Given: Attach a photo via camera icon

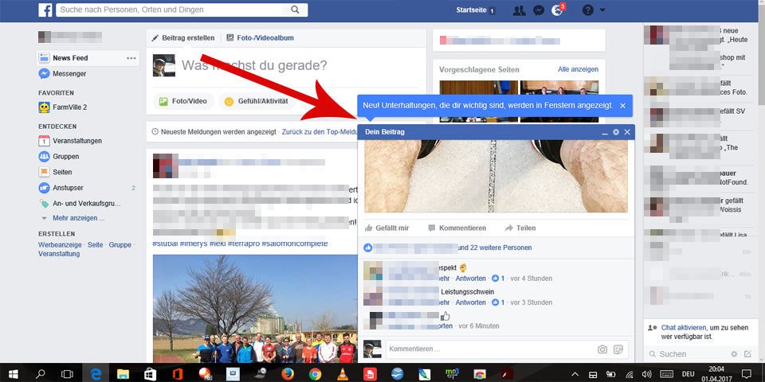Looking at the screenshot, I should point(602,349).
